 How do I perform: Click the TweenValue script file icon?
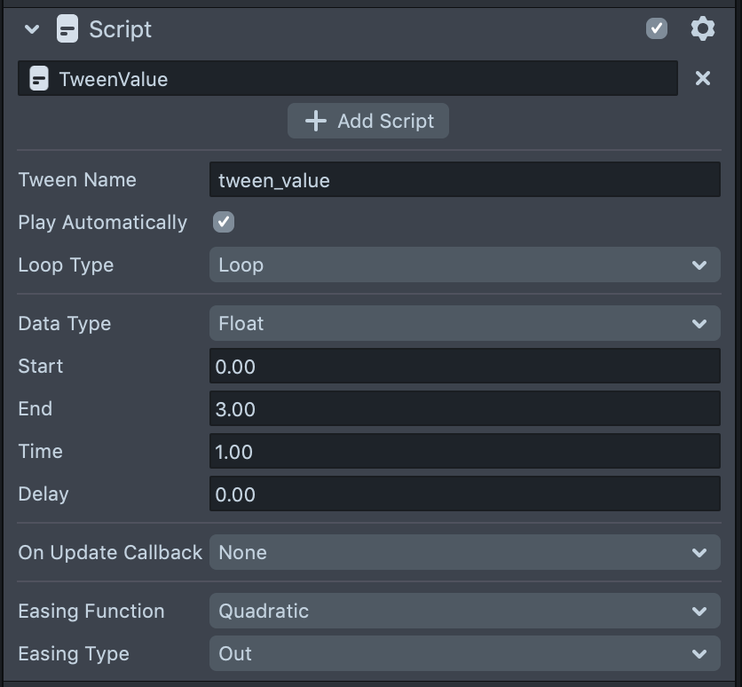pyautogui.click(x=39, y=79)
